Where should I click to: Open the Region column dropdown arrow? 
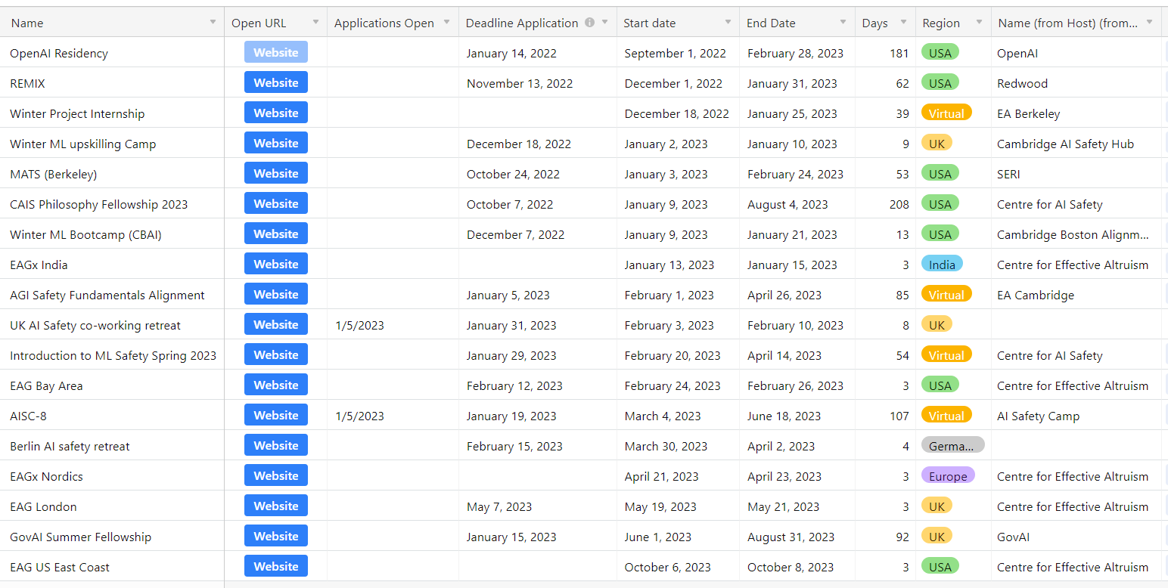point(979,23)
